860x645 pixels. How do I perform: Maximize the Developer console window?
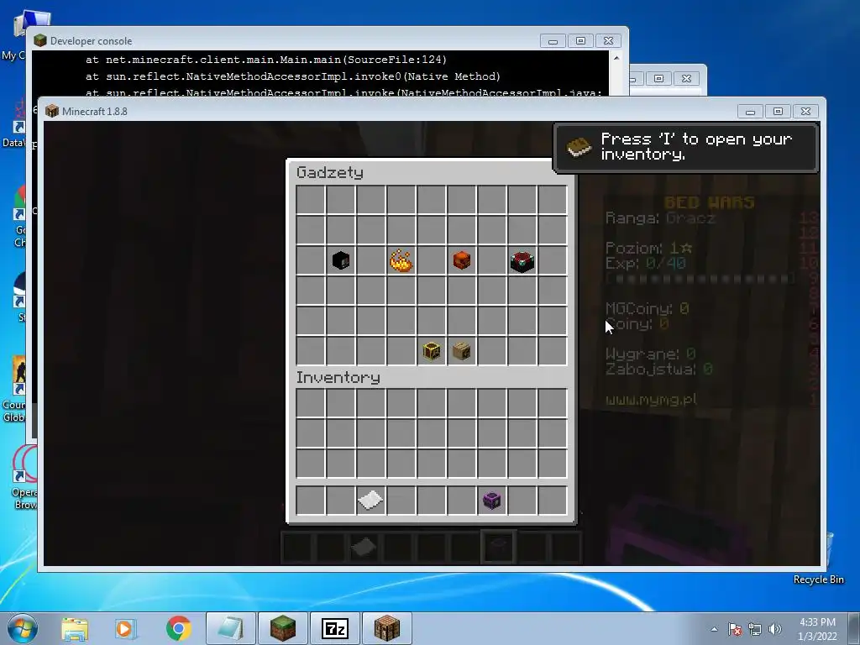[x=580, y=41]
